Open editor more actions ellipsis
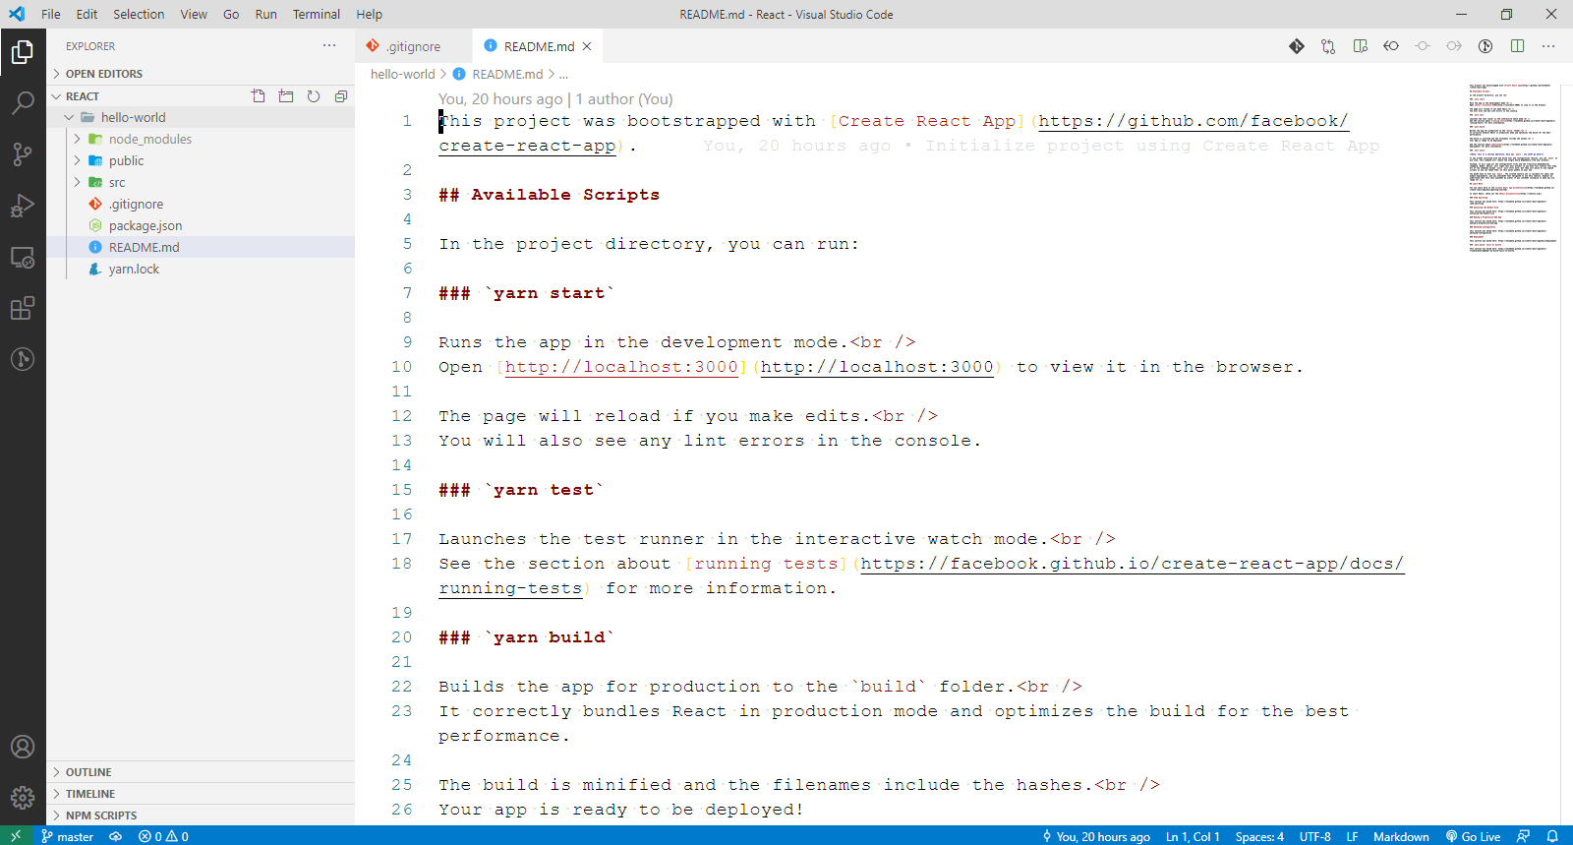The width and height of the screenshot is (1573, 845). (1548, 46)
